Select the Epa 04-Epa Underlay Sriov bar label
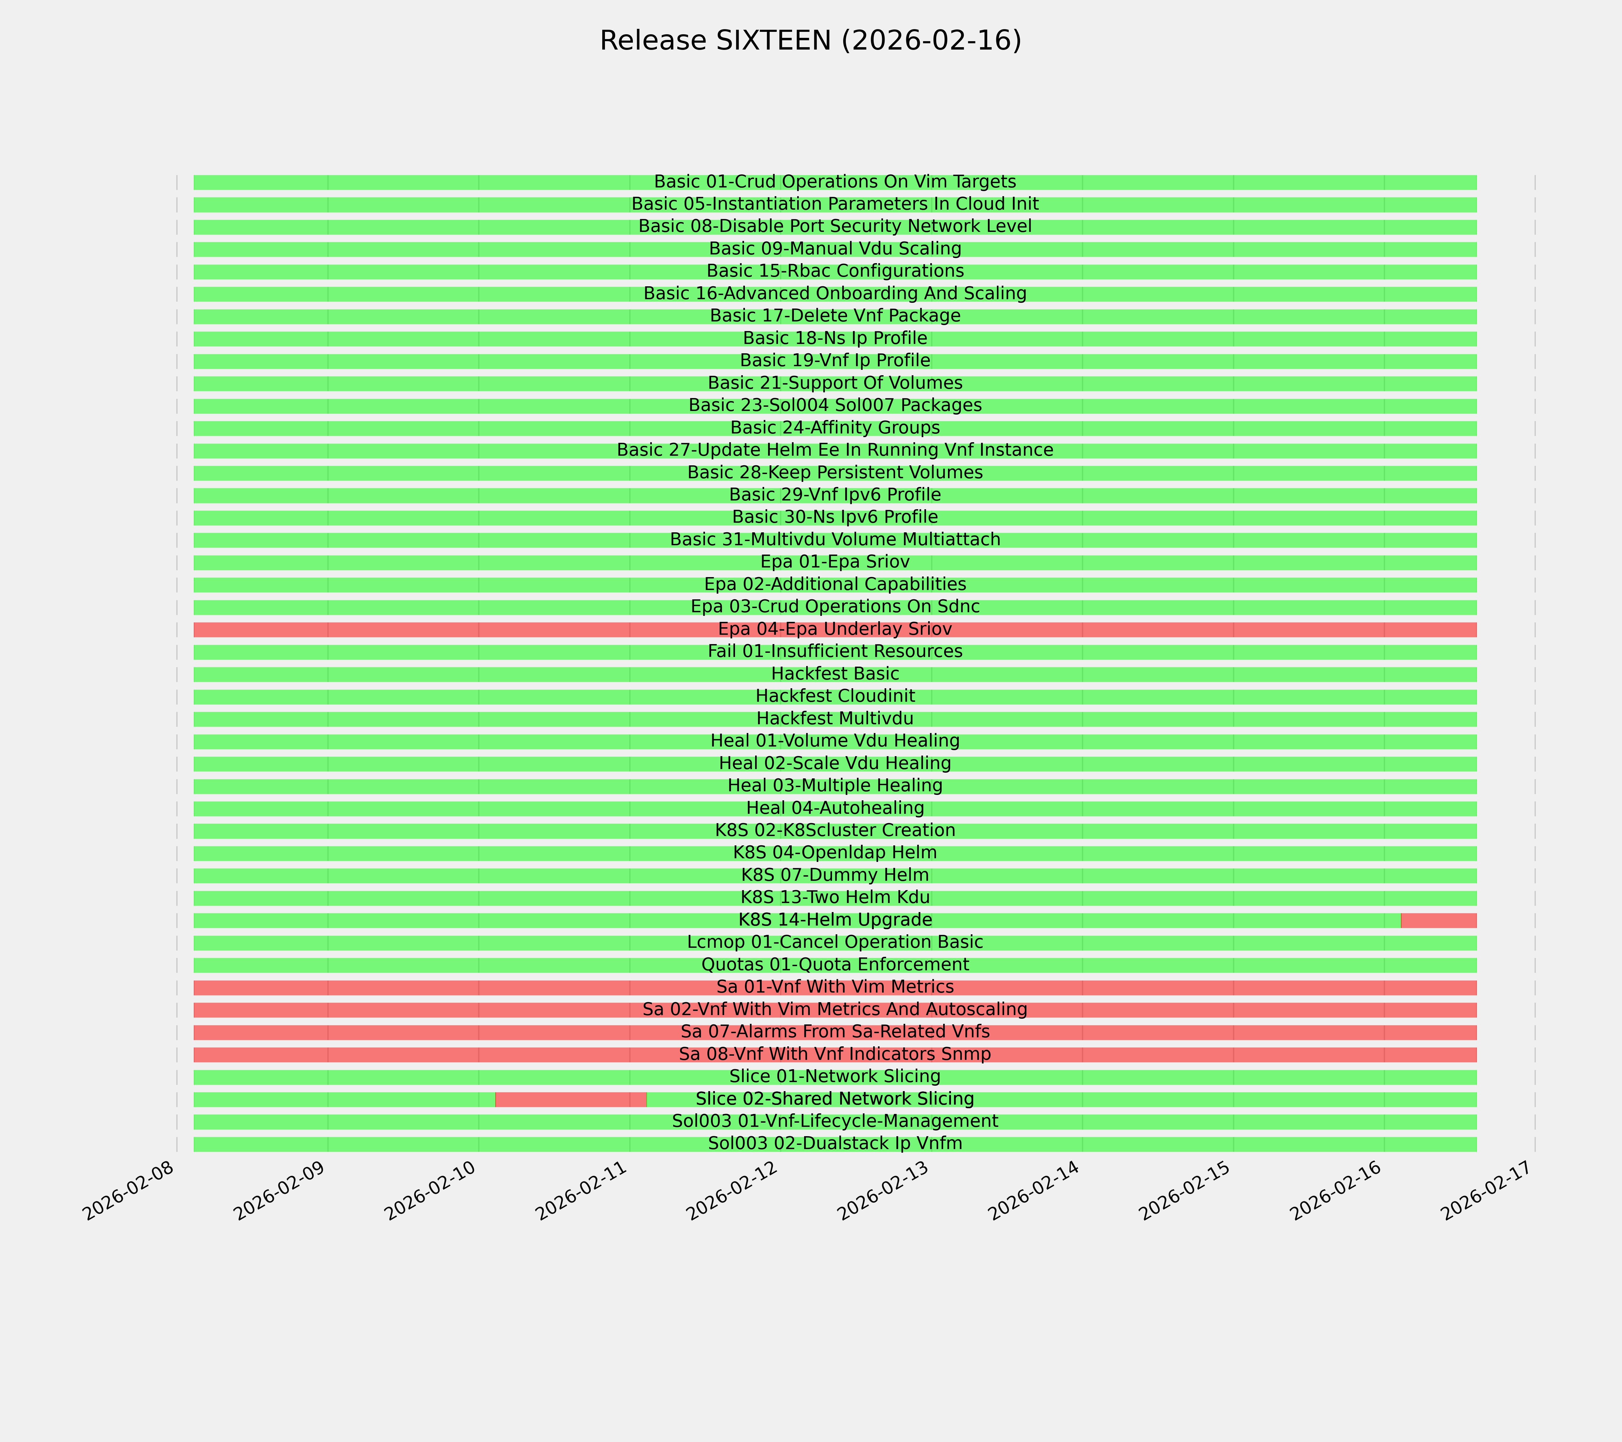 835,629
